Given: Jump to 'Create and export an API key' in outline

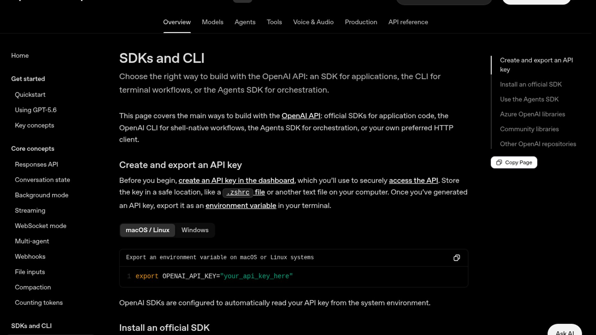Looking at the screenshot, I should 536,65.
